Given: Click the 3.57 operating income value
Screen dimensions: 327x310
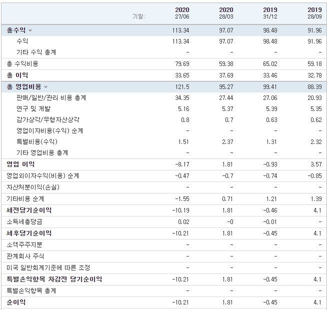Looking at the screenshot, I should click(x=316, y=164).
